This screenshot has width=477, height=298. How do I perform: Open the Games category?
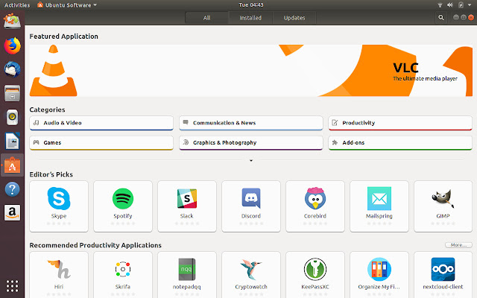[x=101, y=142]
